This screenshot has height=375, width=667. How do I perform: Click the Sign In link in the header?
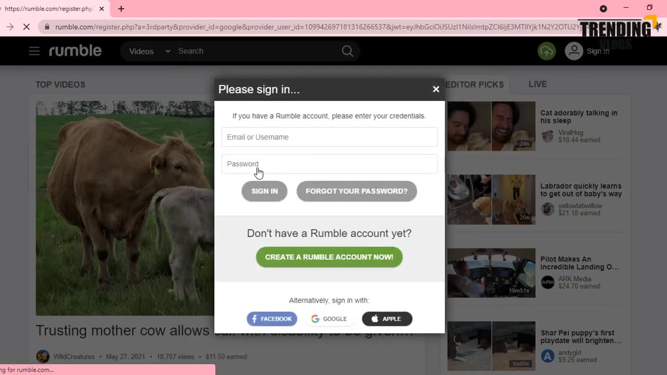coord(598,51)
